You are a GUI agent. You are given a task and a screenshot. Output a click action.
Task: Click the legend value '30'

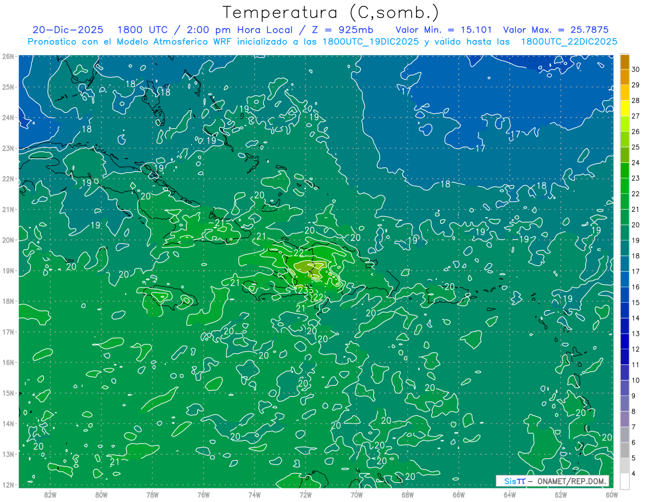[636, 69]
